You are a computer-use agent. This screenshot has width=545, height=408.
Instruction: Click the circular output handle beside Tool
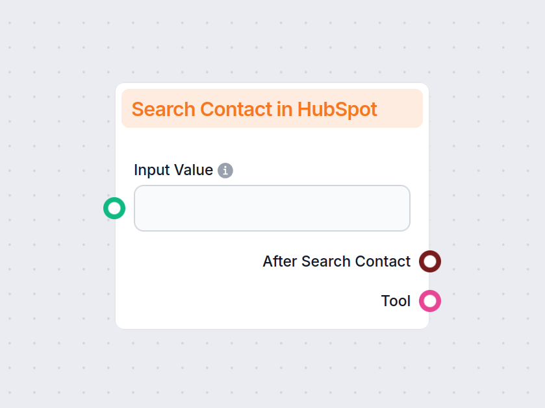click(x=430, y=301)
